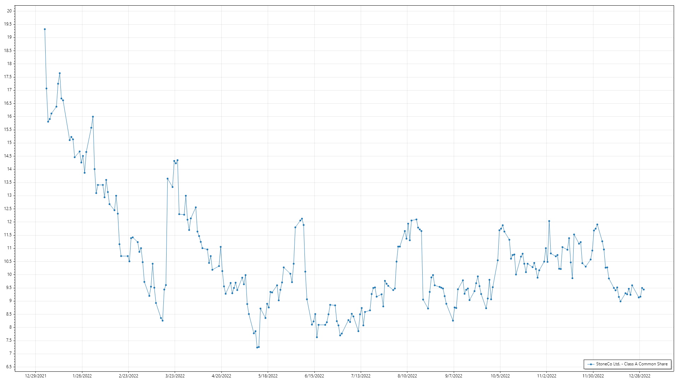
Task: Click the 20 label on the y-axis
Action: (9, 11)
